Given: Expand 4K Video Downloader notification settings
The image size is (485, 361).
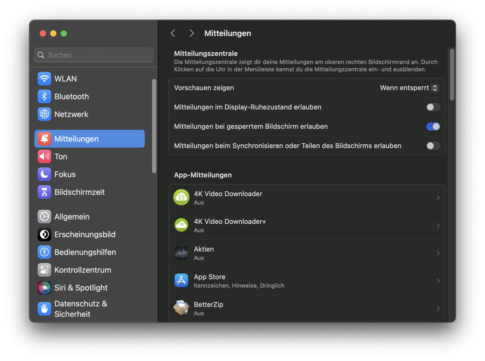Looking at the screenshot, I should 307,198.
